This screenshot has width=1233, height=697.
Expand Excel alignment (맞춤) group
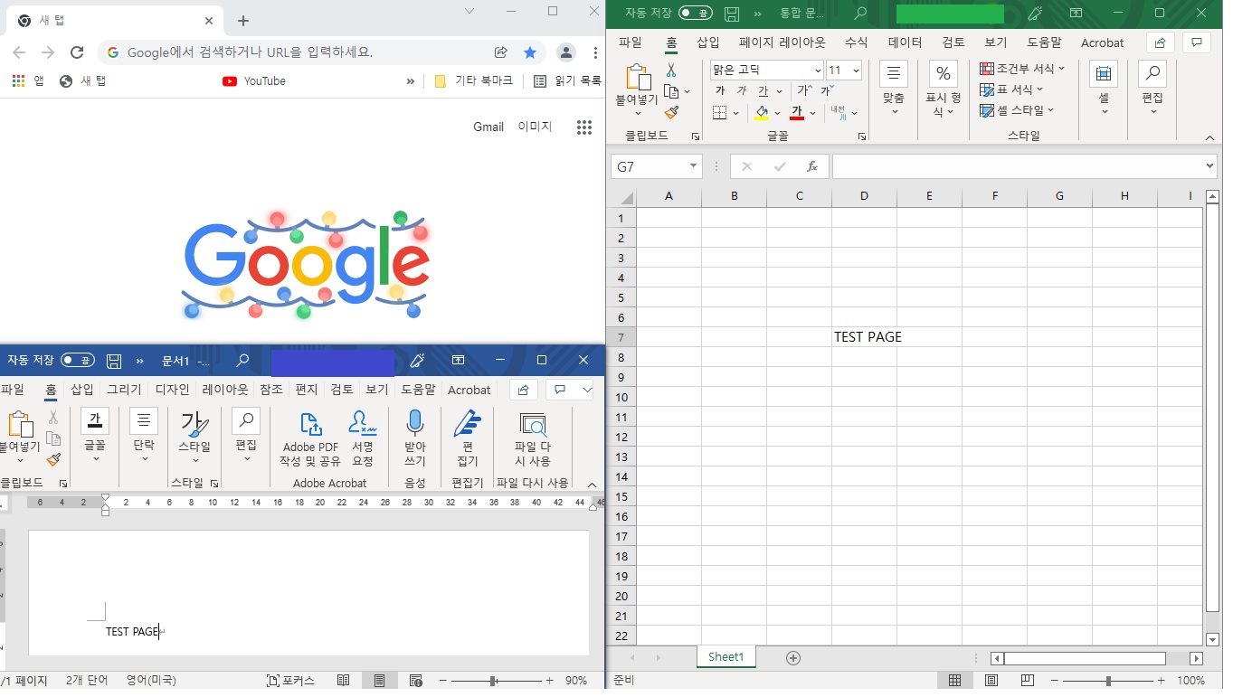894,89
